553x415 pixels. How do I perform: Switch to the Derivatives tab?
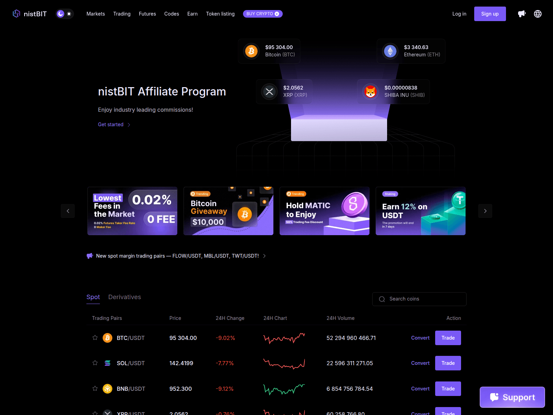click(x=124, y=297)
